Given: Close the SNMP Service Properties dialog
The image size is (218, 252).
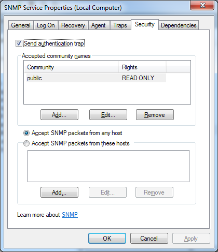Looking at the screenshot, I should tap(202, 6).
